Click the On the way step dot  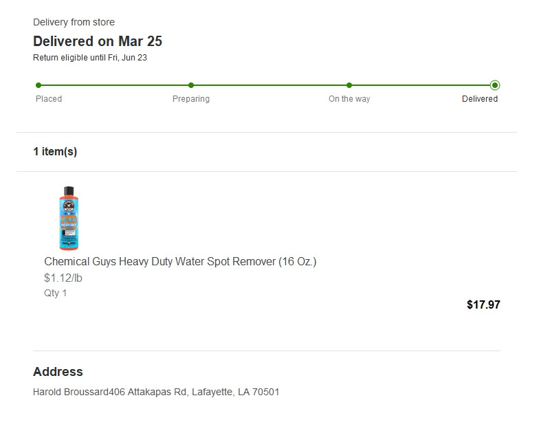349,85
